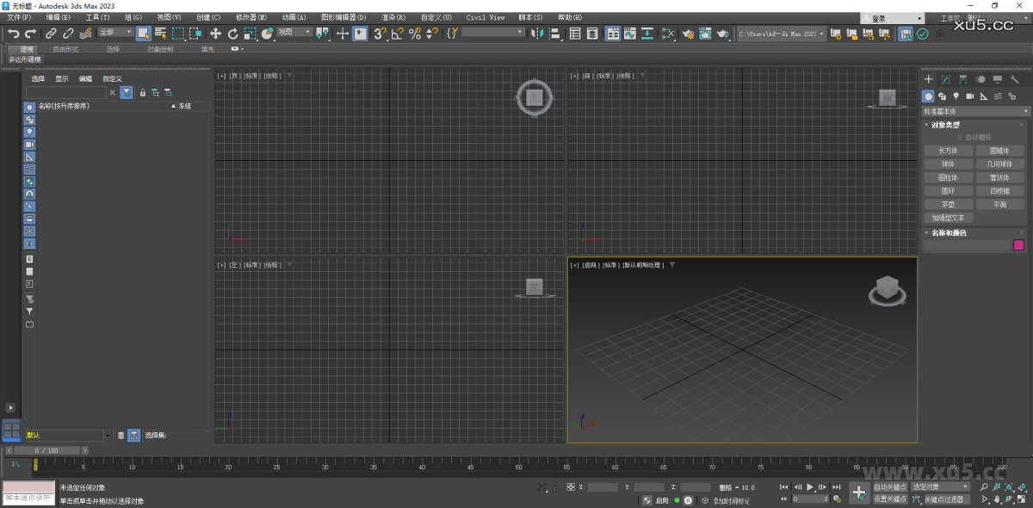
Task: Open the Hierarchy command panel
Action: pos(963,79)
